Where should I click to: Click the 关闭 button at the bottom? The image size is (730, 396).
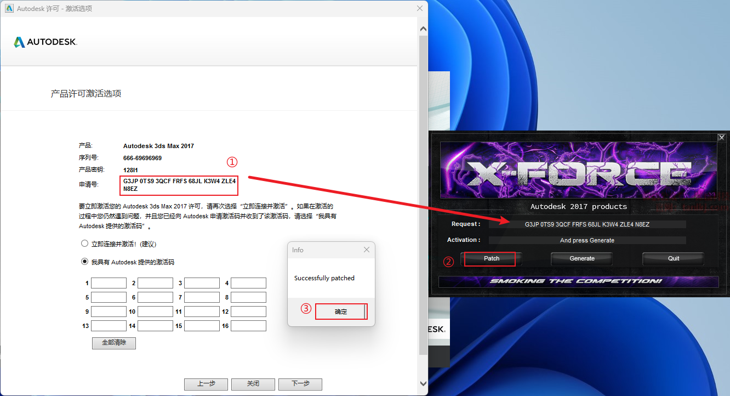coord(253,384)
